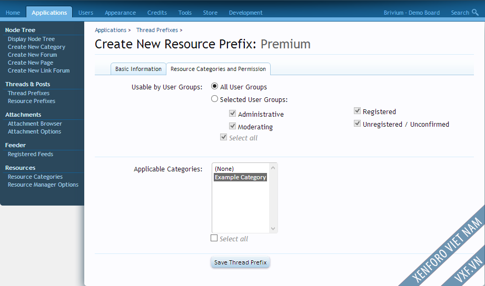Click the Feeder sidebar heading
The width and height of the screenshot is (485, 286).
15,145
